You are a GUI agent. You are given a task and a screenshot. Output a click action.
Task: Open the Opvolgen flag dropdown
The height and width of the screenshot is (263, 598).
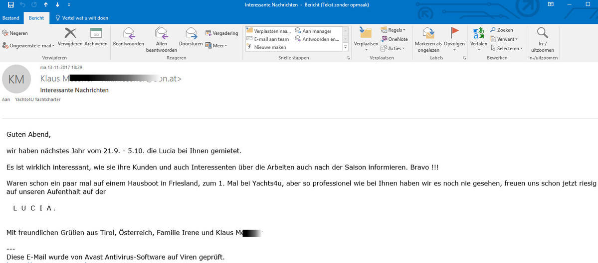click(454, 50)
